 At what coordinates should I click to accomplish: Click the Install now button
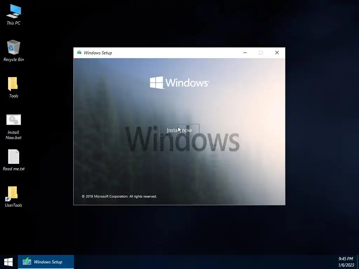click(179, 130)
